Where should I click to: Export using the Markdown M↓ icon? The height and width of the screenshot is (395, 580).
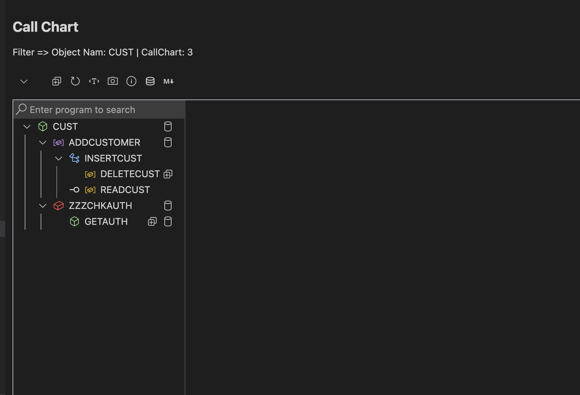(x=168, y=81)
